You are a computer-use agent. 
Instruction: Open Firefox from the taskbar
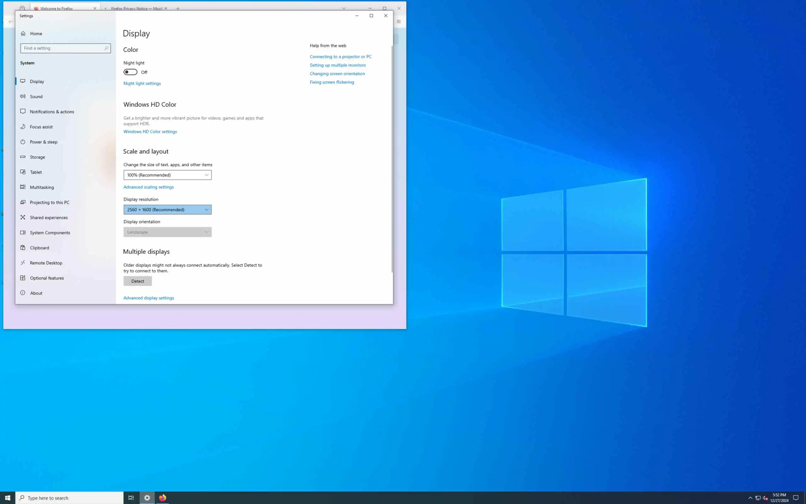[x=162, y=498]
